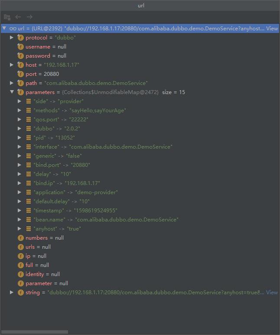Screen dimensions: 280x335
Task: Click field icon next to username
Action: tap(20, 47)
